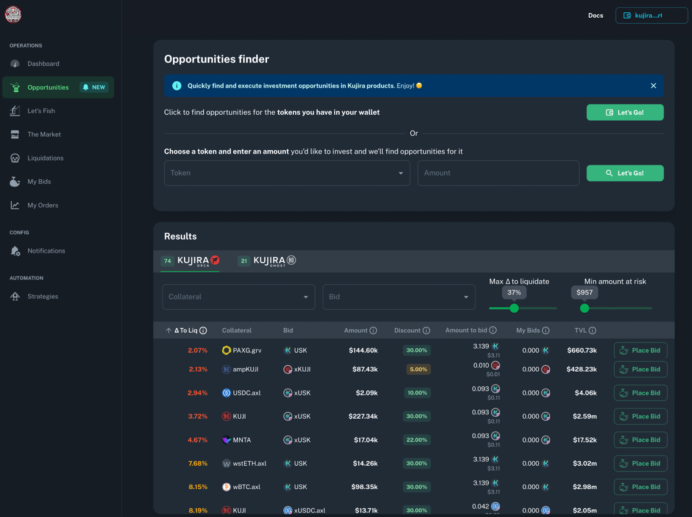Click the info icon in the blue banner
This screenshot has width=692, height=517.
coord(177,86)
